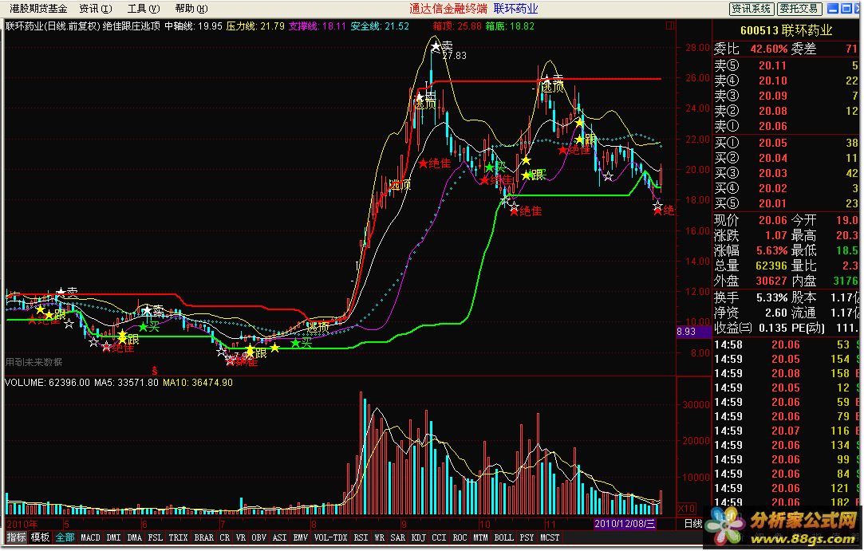Select the RSI indicator tab
Viewport: 864px width, 551px height.
tap(361, 537)
